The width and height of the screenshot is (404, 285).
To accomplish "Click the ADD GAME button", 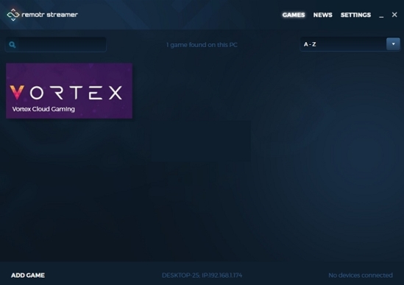I will click(28, 275).
